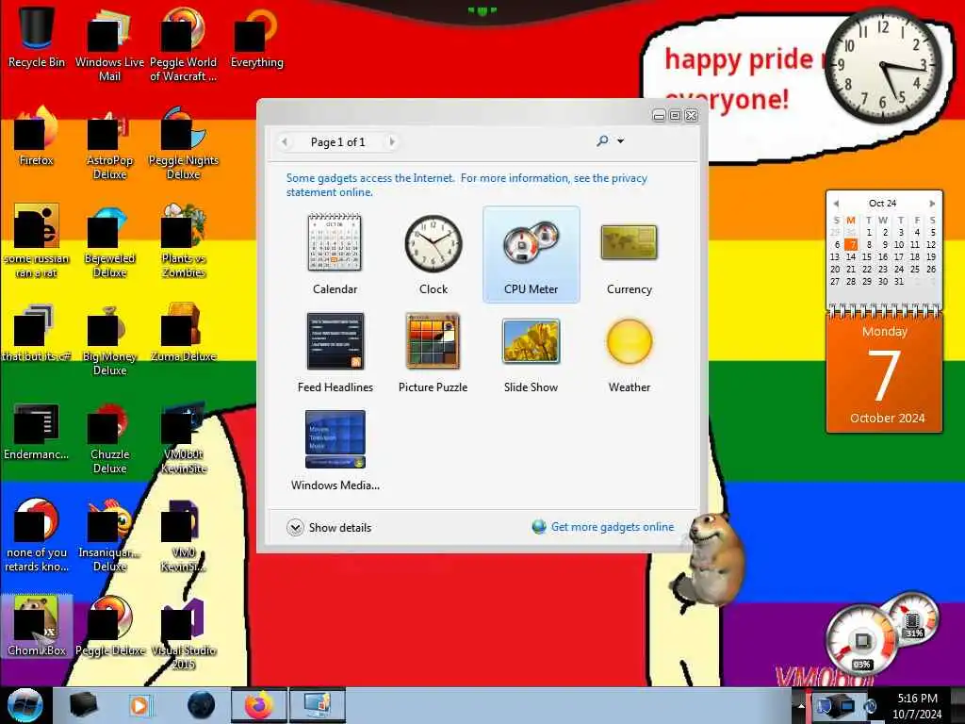Click the Oct 24 month header

click(882, 204)
